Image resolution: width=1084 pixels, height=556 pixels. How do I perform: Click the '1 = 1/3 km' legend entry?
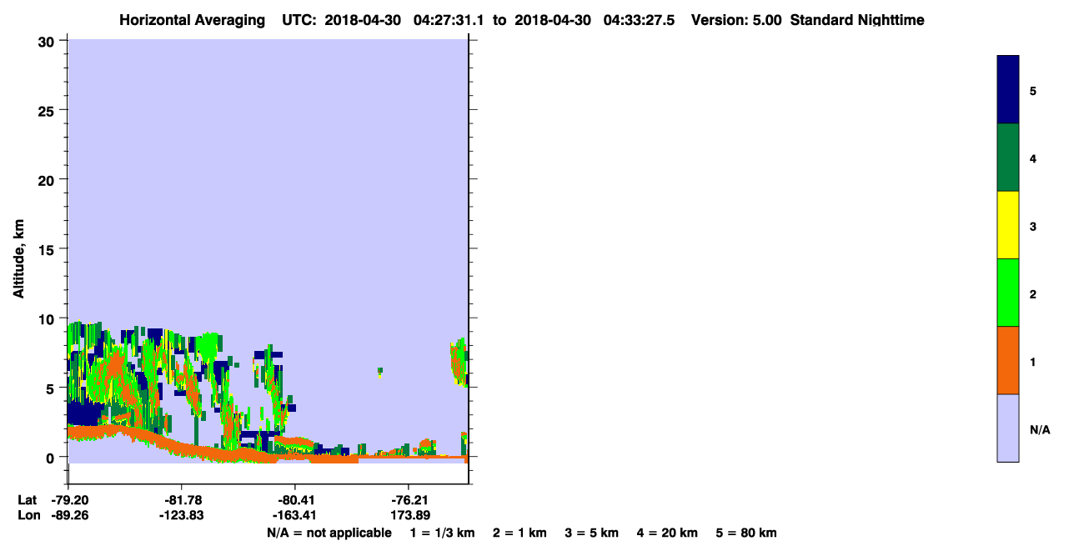click(442, 533)
